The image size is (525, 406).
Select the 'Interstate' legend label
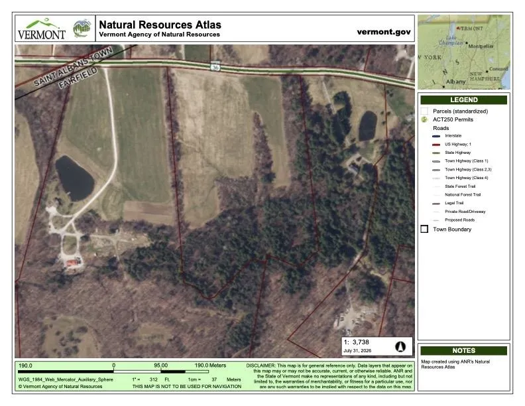(x=453, y=136)
